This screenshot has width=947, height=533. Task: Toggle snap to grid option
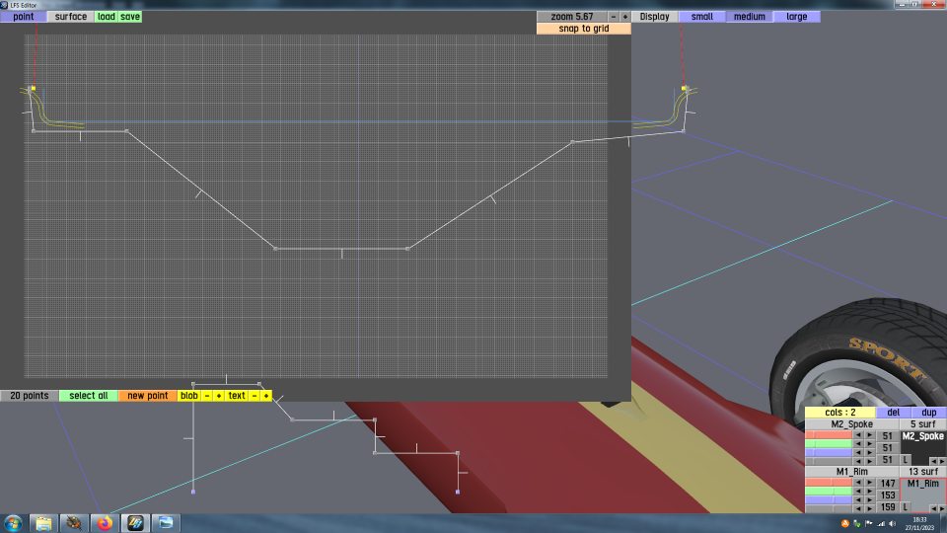pos(583,29)
